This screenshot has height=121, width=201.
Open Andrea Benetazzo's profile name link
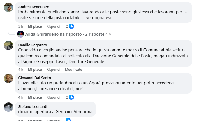coord(34,7)
